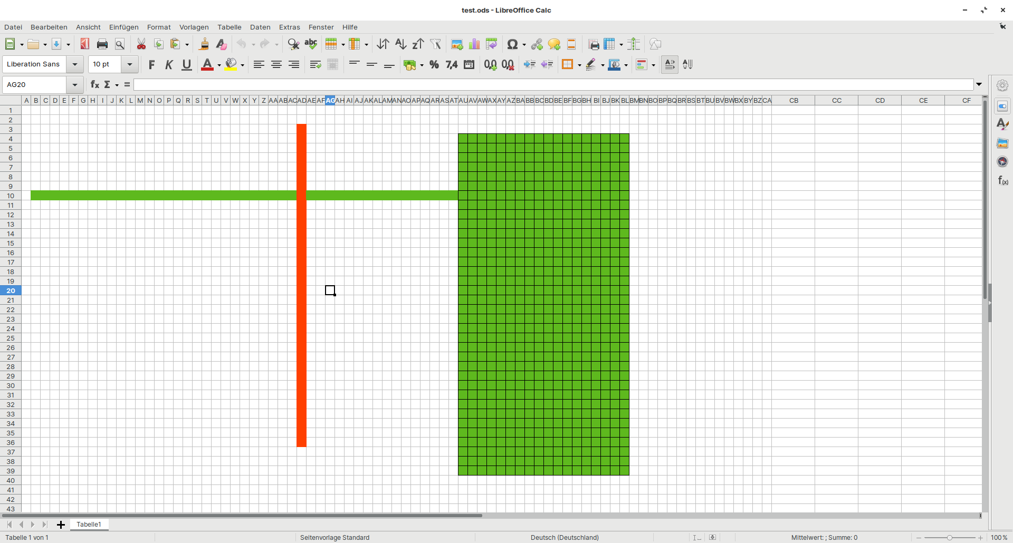Screen dimensions: 1013x543
Task: Toggle Align Right
Action: tap(294, 64)
